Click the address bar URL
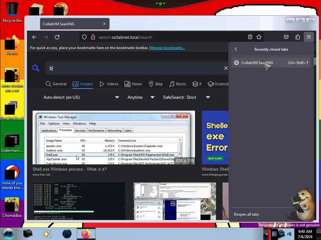 [125, 37]
